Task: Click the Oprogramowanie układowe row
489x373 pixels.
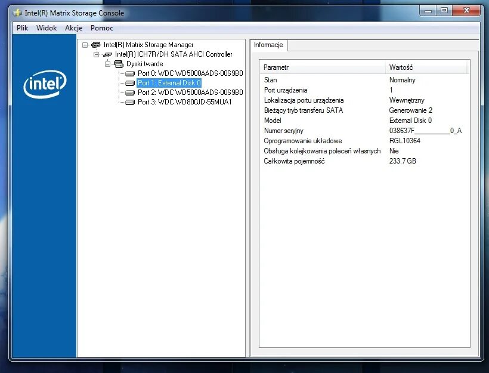Action: (x=364, y=141)
